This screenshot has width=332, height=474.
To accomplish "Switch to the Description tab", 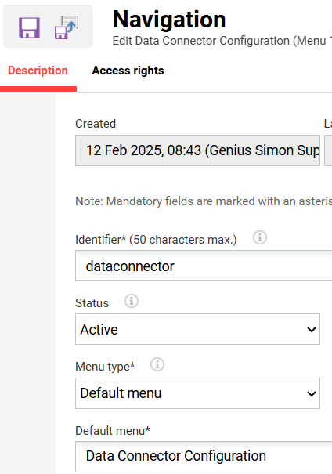I will (x=38, y=71).
